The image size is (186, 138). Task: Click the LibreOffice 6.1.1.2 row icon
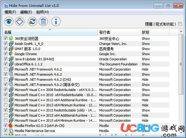point(11,64)
